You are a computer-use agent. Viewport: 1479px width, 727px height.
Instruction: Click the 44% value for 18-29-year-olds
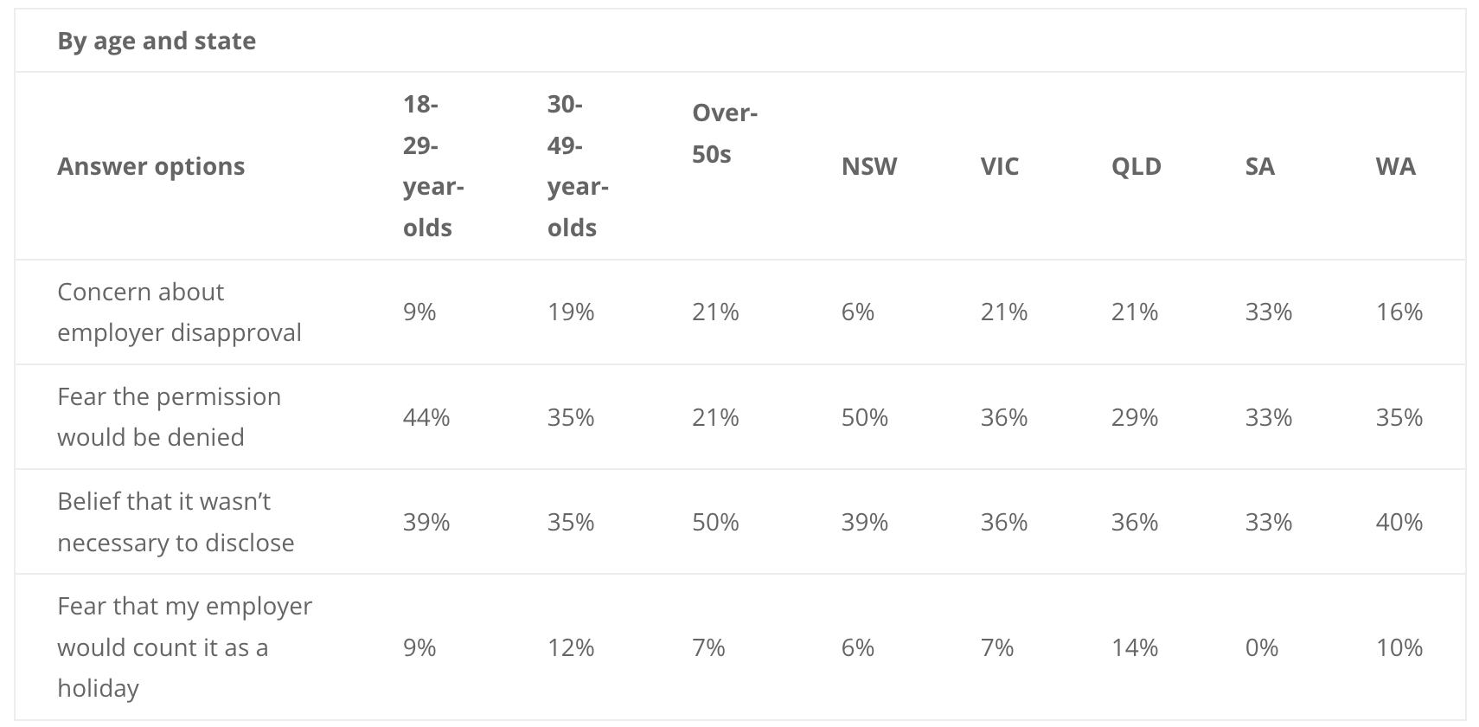tap(426, 417)
